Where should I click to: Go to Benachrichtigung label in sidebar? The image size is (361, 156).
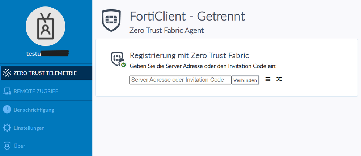pos(34,110)
